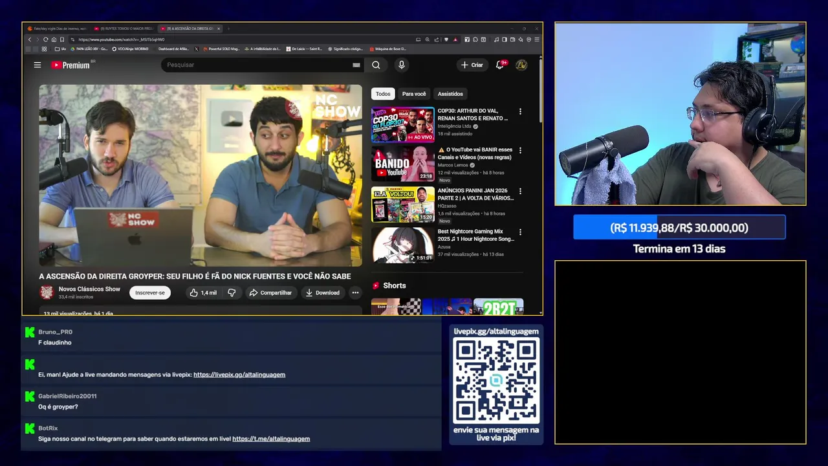Click the livepix QR code
This screenshot has width=828, height=466.
[x=496, y=381]
